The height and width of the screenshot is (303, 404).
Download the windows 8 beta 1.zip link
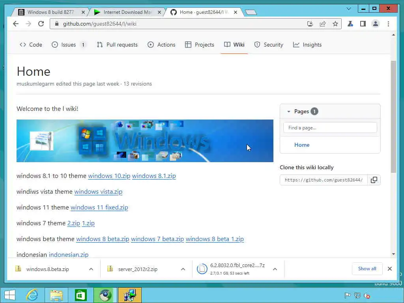point(215,239)
